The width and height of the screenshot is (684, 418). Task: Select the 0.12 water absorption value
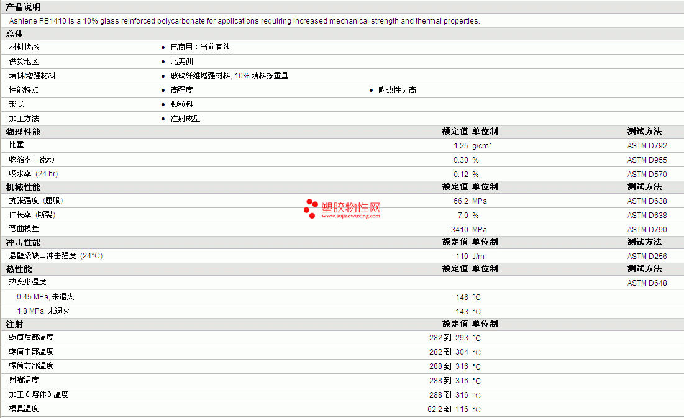pos(460,175)
